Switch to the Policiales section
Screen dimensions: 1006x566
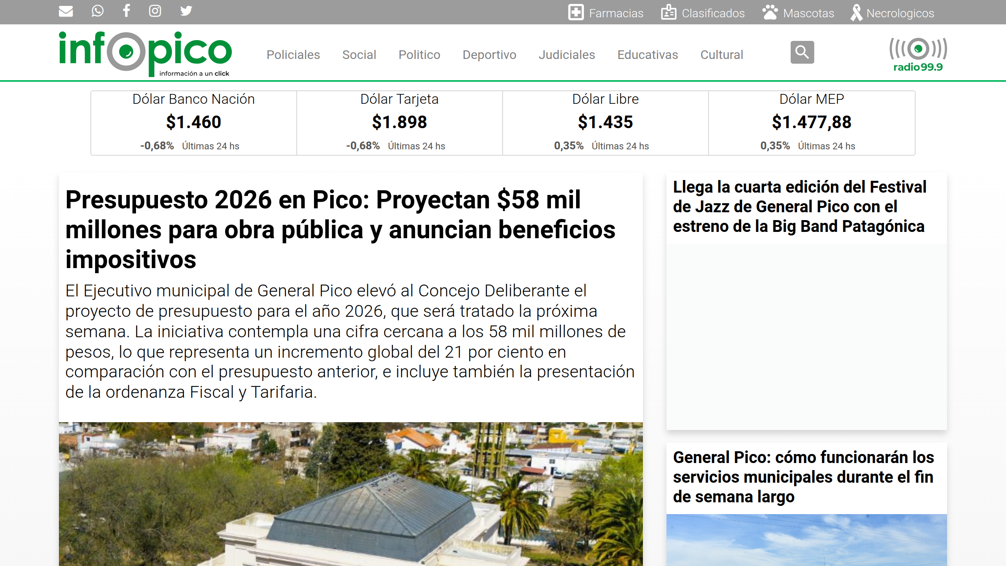293,55
